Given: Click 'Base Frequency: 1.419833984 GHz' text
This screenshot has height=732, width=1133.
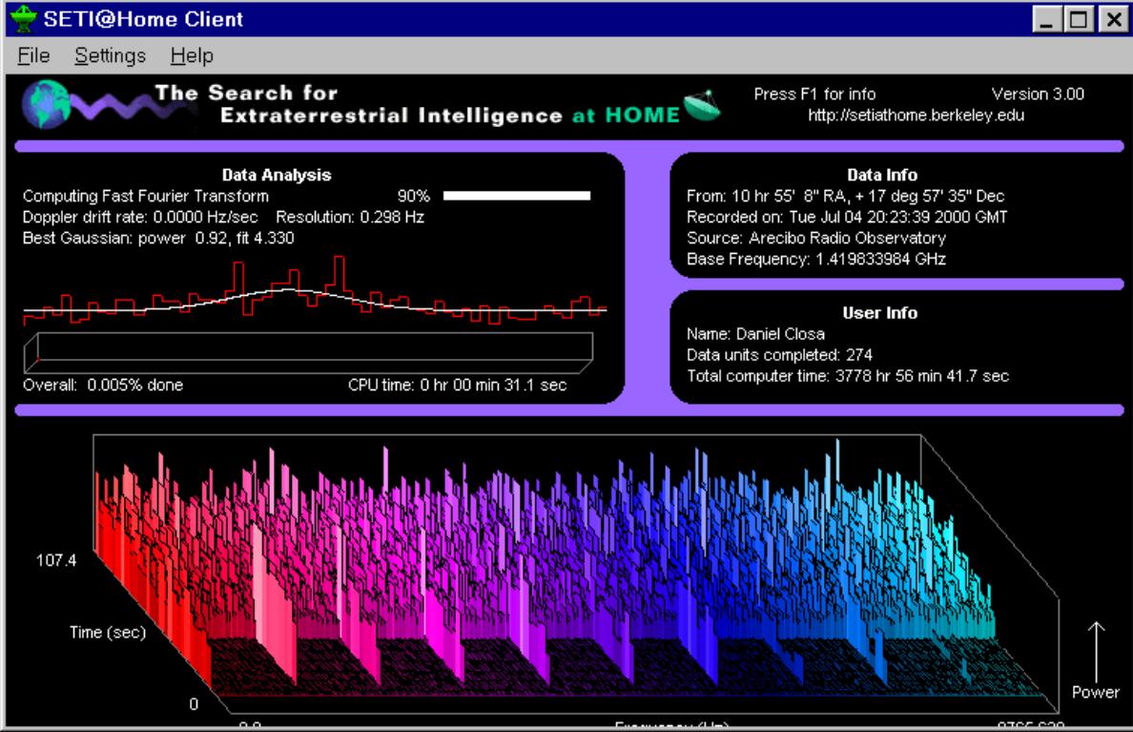Looking at the screenshot, I should point(815,259).
